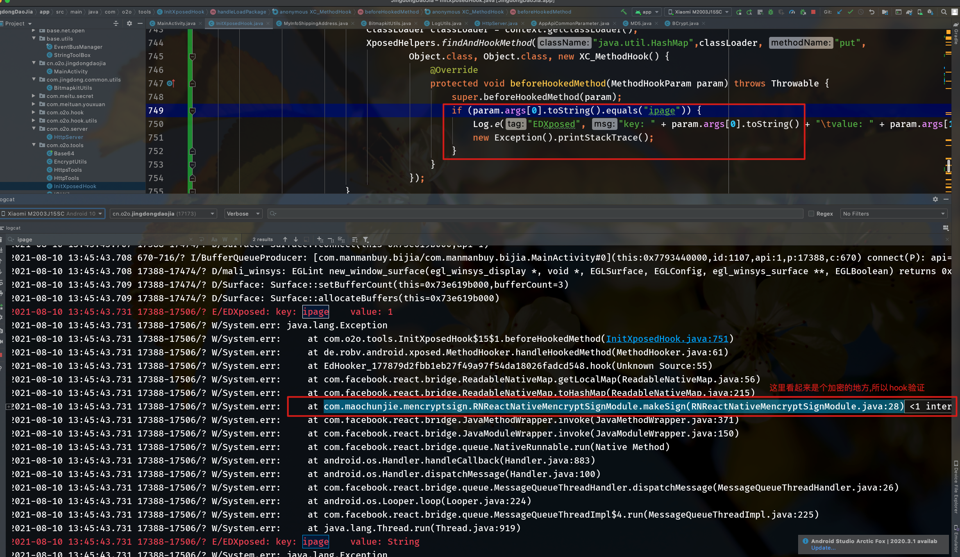Screen dimensions: 960x557
Task: Toggle the Regex checkbox in Logcat
Action: [811, 214]
